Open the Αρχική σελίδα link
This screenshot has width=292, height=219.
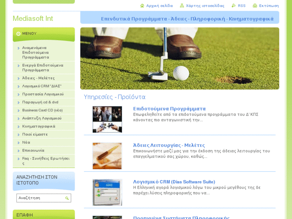(159, 6)
